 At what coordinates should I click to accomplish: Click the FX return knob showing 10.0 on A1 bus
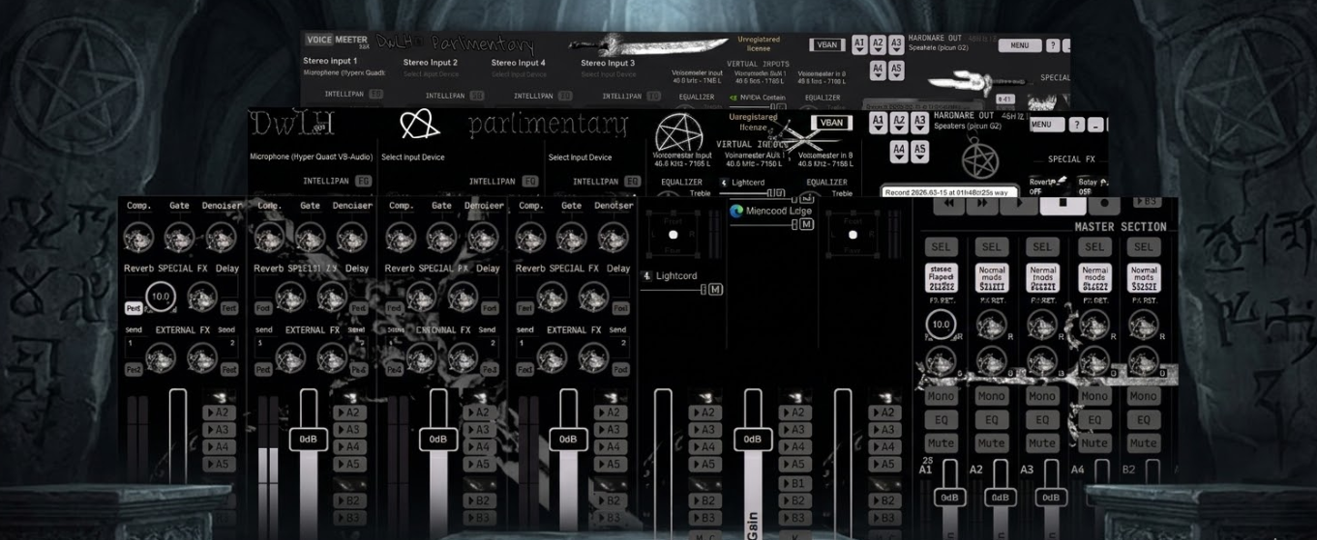[x=940, y=326]
